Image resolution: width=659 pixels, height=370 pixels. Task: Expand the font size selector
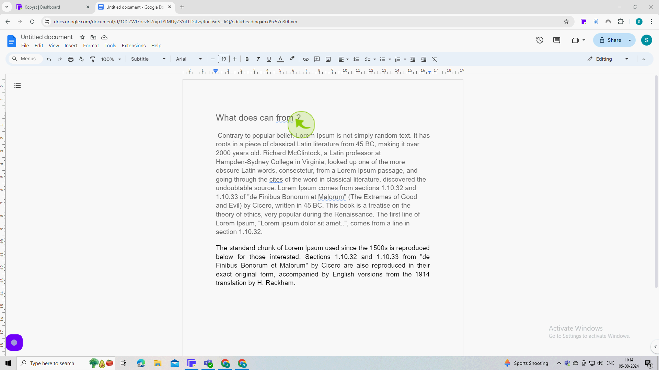[223, 59]
